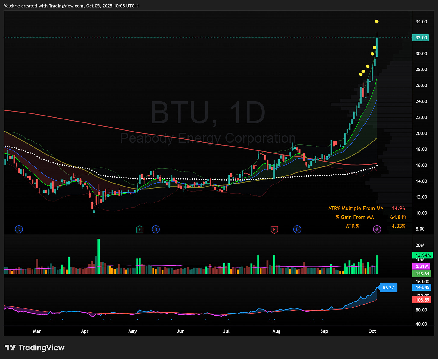Click the Valckrie created with TradingView.com caption
438x359 pixels.
click(71, 6)
